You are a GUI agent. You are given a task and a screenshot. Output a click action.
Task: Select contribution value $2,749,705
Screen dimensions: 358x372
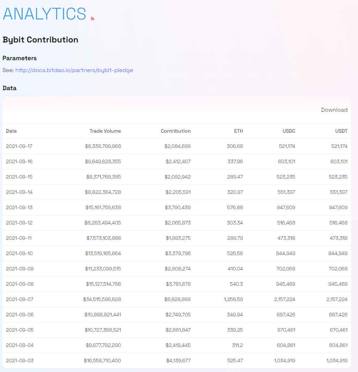click(x=178, y=315)
